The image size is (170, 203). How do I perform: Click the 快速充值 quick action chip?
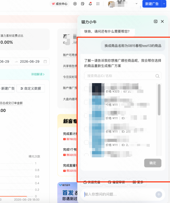click(x=92, y=182)
